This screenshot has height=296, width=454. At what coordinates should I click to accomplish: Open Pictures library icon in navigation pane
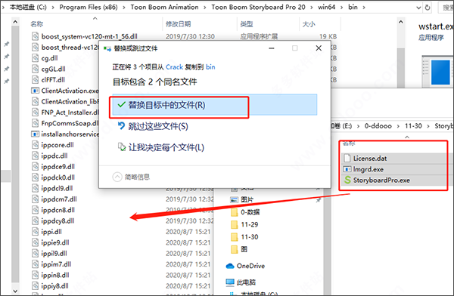coord(234,199)
